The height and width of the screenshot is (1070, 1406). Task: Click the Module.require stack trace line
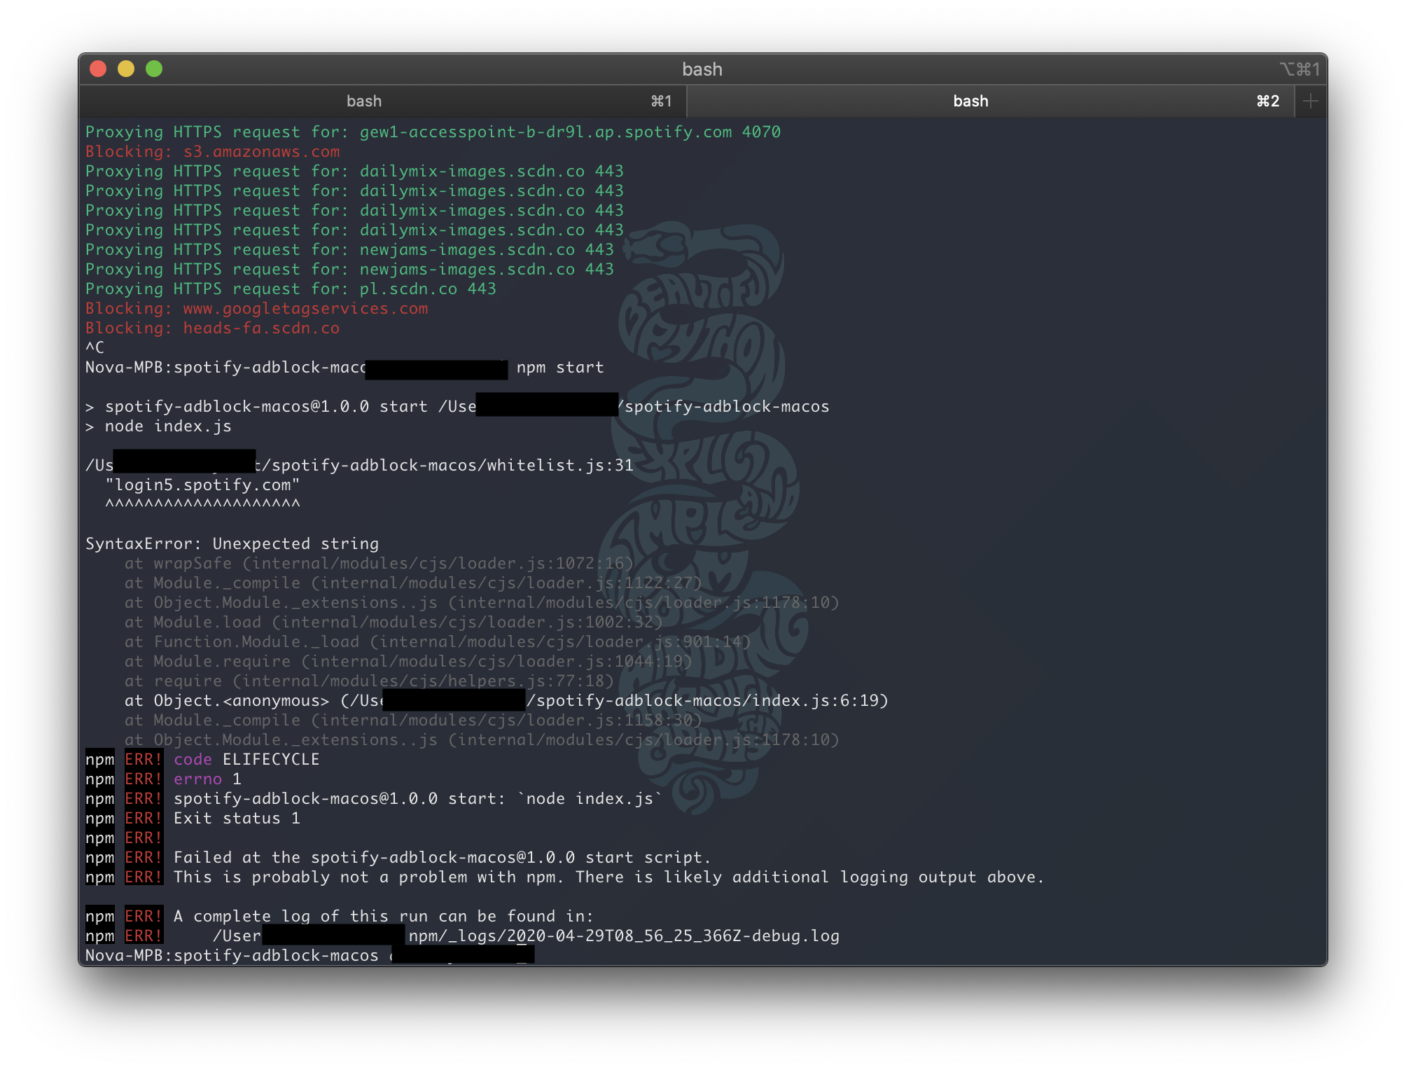click(x=408, y=661)
